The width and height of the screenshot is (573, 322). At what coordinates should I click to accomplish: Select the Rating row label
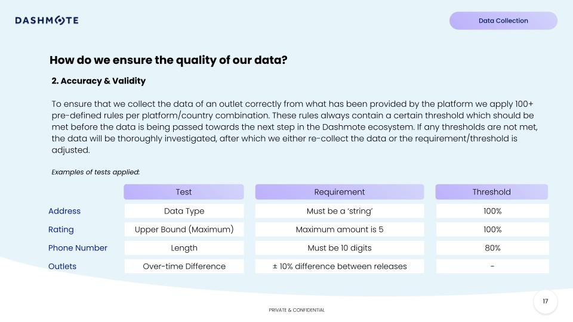pyautogui.click(x=61, y=230)
